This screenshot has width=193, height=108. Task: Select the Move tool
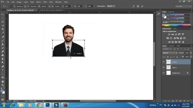pyautogui.click(x=3, y=14)
